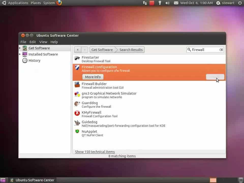
Task: Click the Installed Software monitor icon
Action: click(x=25, y=54)
